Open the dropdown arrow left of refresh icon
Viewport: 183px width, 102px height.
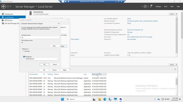(142, 7)
